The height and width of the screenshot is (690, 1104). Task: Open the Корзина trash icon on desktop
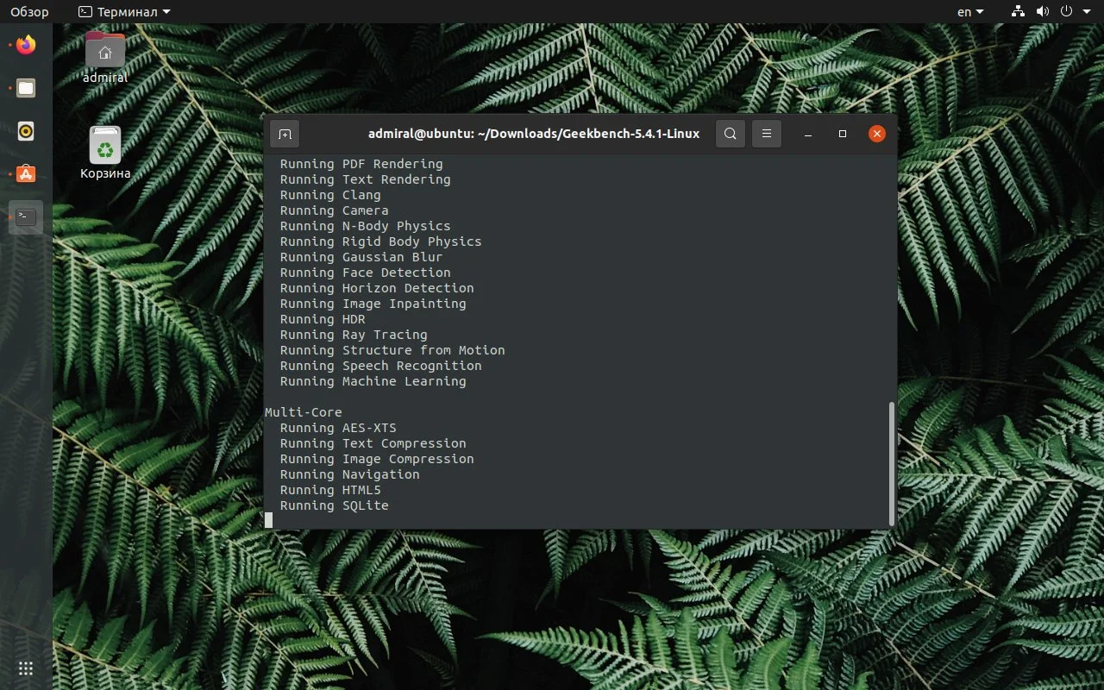point(105,153)
